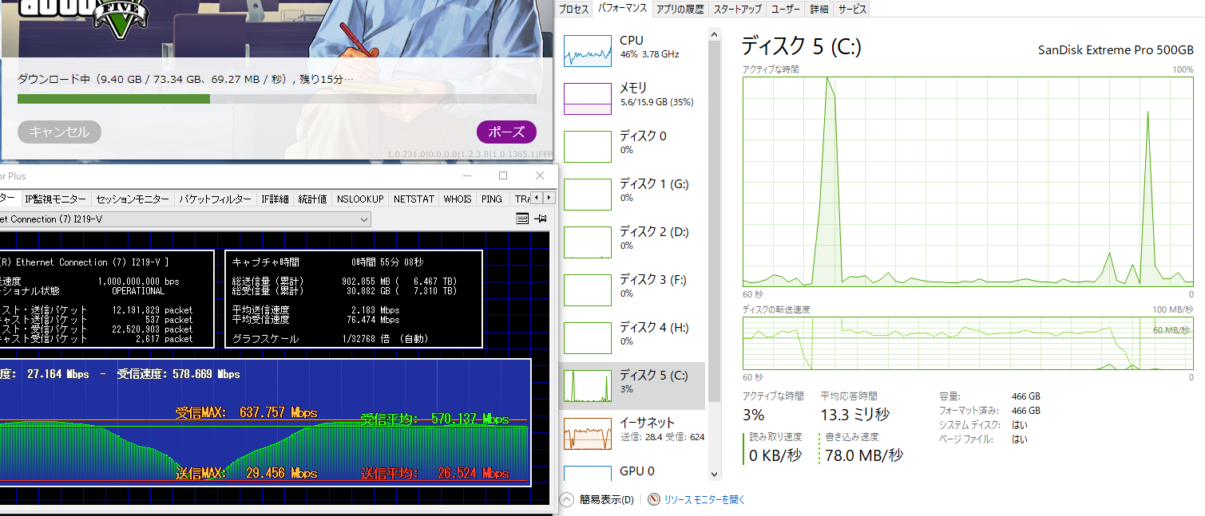Click the ポーズ button to pause download

tap(506, 132)
